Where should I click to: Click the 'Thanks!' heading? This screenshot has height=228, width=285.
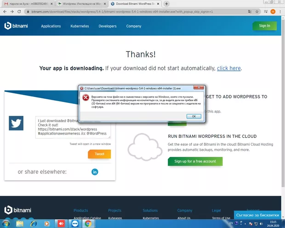(141, 54)
